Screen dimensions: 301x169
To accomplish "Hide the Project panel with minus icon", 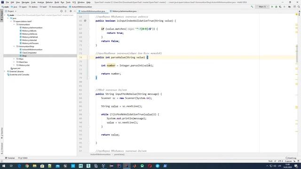I will point(75,11).
